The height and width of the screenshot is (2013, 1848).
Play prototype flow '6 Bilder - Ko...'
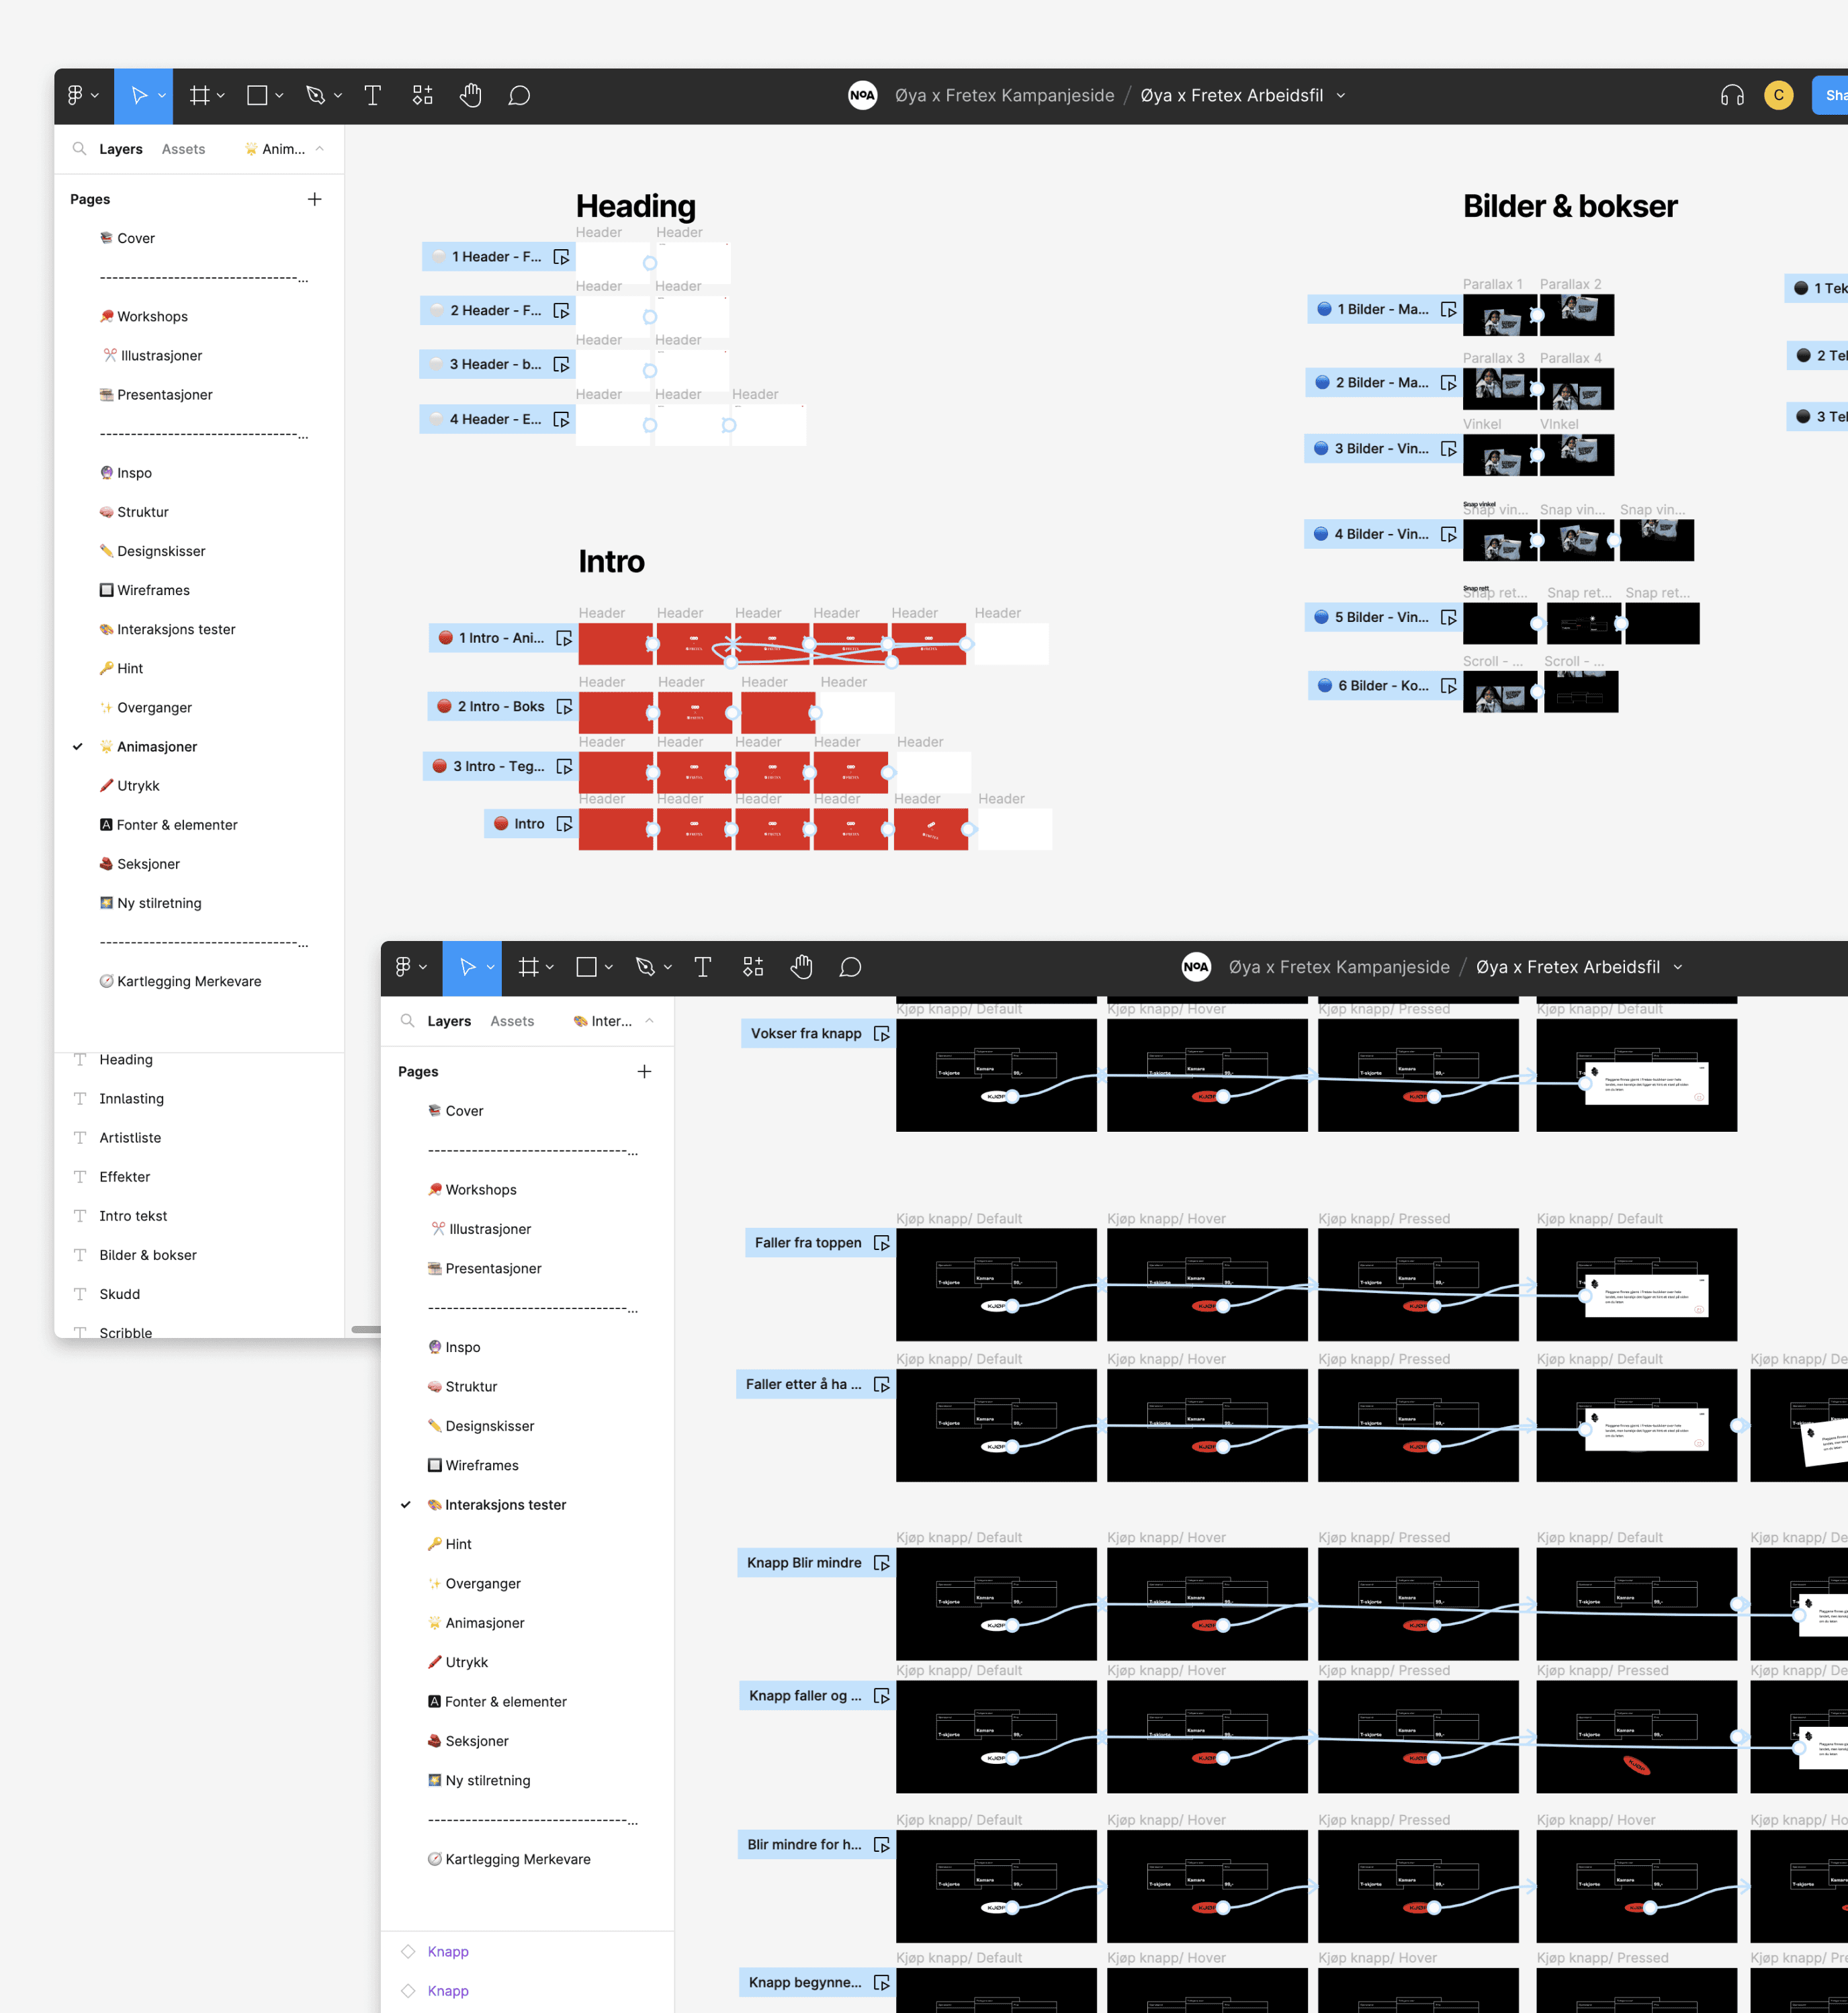[x=1448, y=686]
